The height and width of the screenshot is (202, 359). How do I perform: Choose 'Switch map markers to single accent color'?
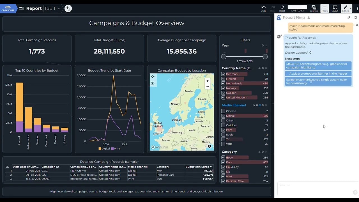point(318,81)
